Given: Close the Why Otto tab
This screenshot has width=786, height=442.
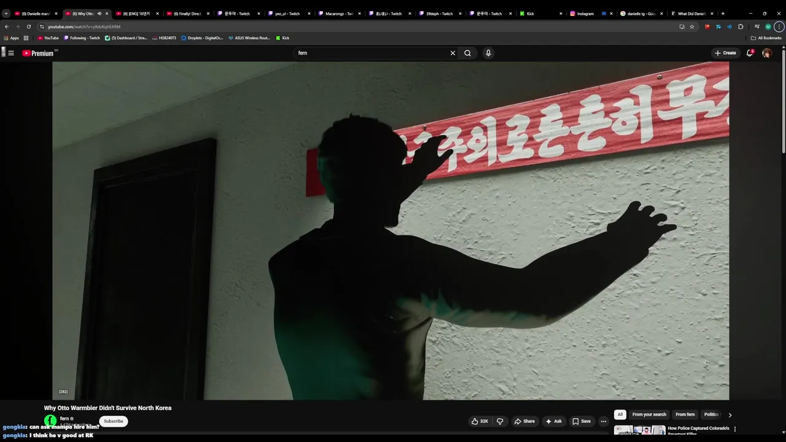Looking at the screenshot, I should pyautogui.click(x=107, y=14).
